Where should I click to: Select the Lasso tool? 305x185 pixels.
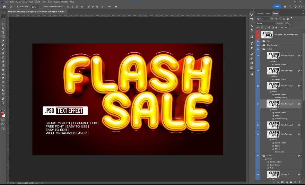coord(3,24)
